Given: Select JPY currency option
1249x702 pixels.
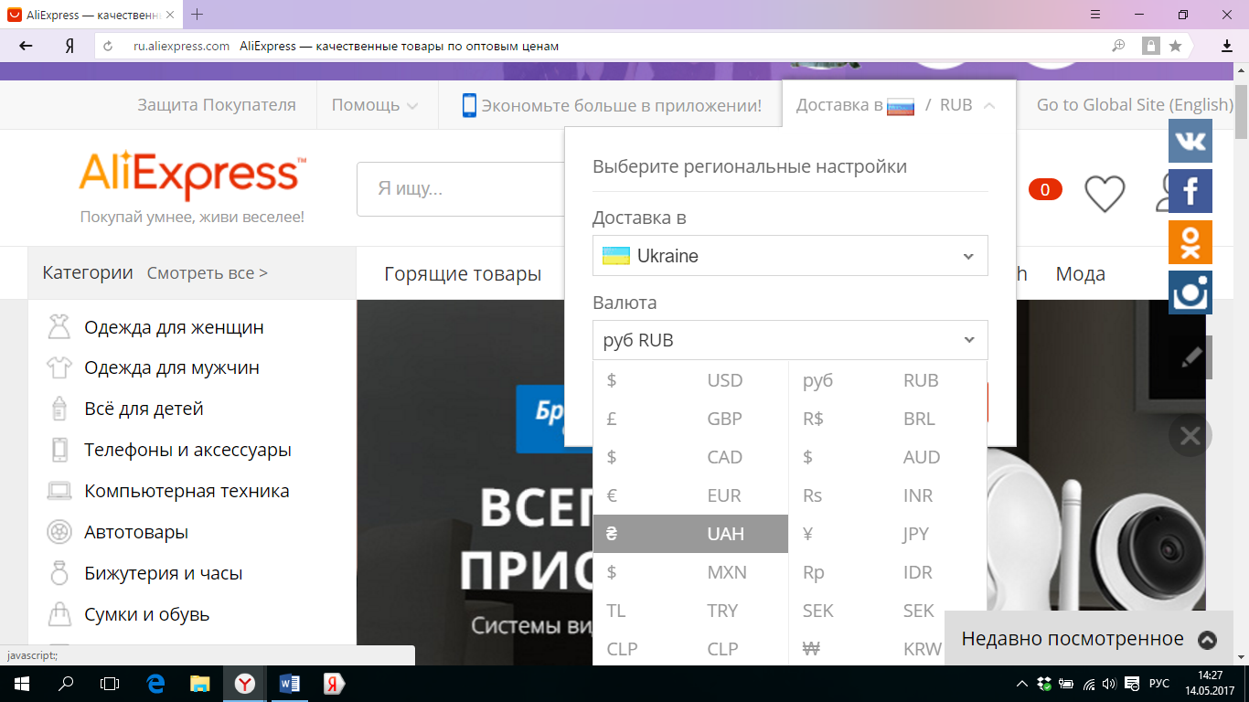Looking at the screenshot, I should [x=888, y=534].
